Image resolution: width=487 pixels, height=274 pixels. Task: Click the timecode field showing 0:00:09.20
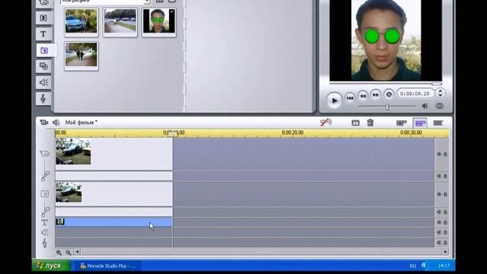point(415,94)
